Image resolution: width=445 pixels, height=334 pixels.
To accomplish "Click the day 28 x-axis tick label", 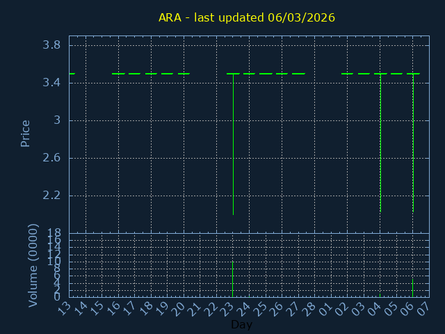I will click(309, 308).
